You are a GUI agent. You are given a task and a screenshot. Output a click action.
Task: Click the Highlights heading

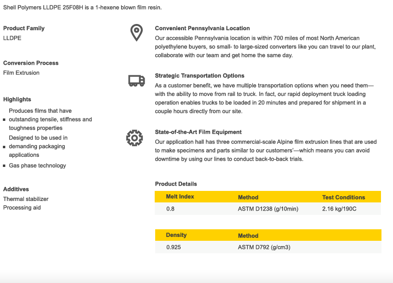[17, 99]
